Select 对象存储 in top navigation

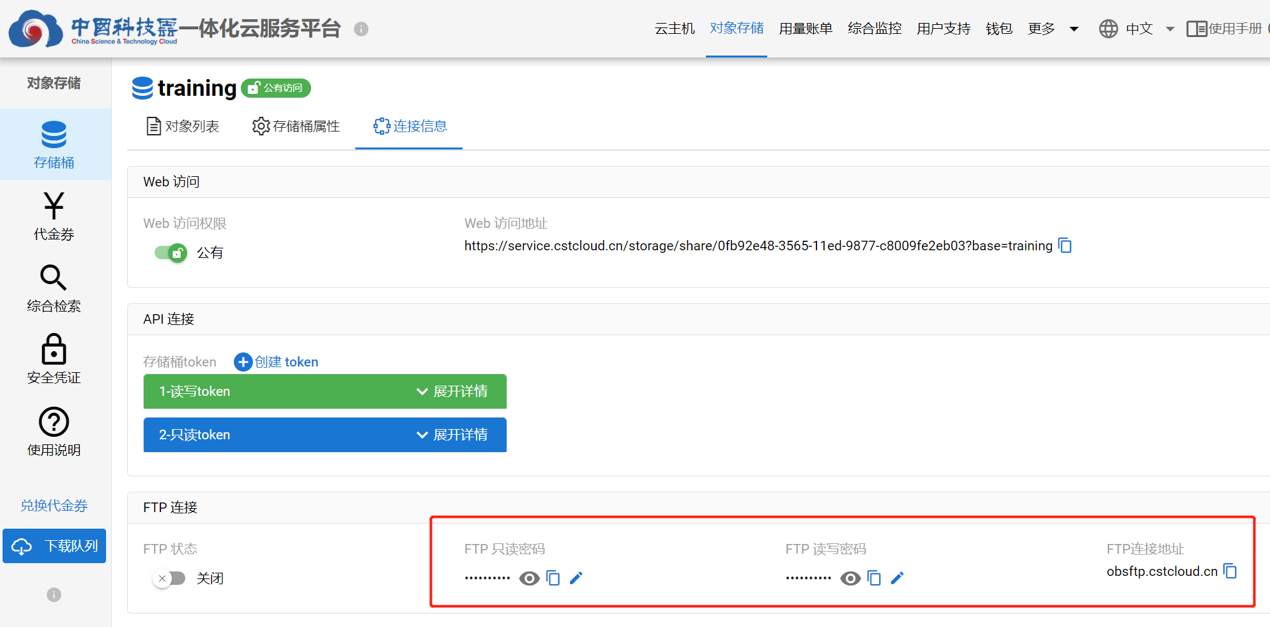737,29
